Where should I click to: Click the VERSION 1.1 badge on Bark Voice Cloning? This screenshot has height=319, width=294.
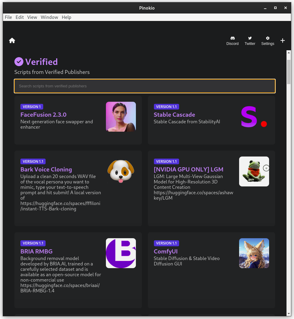[x=33, y=162]
